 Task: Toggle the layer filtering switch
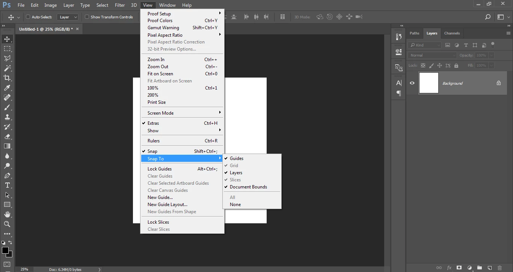tap(493, 45)
